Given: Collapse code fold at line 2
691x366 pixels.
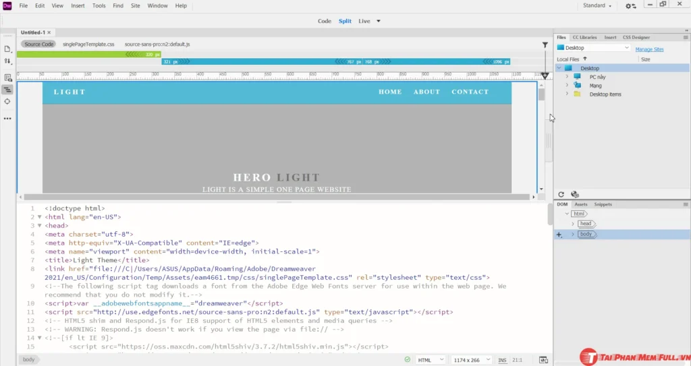Looking at the screenshot, I should [x=40, y=217].
